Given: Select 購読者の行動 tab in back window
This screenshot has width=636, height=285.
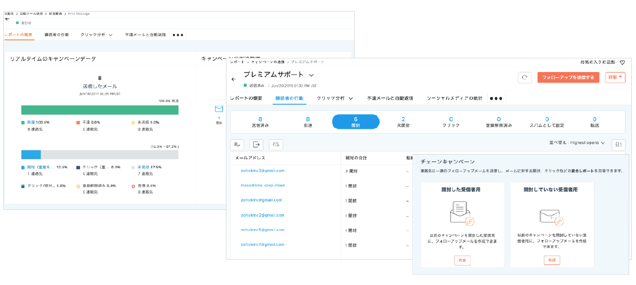Looking at the screenshot, I should point(56,35).
